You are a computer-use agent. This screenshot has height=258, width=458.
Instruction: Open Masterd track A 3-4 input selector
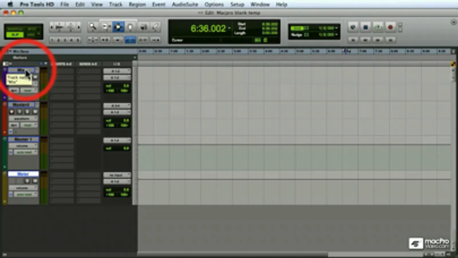(117, 106)
